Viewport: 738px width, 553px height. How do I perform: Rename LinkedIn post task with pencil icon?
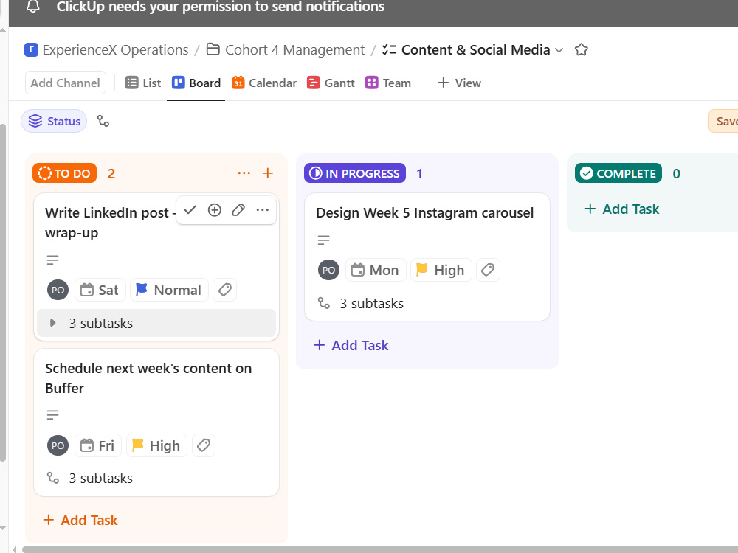[x=238, y=209]
